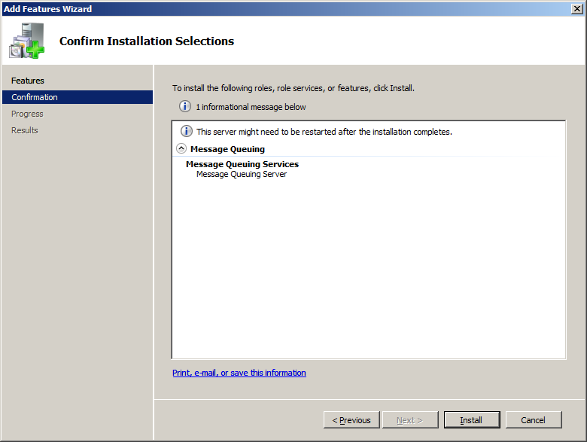Select the Features step in the sidebar
587x442 pixels.
point(28,81)
